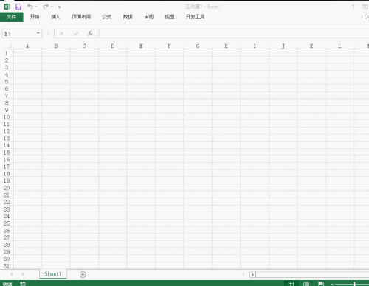Select row 31 header
Viewport: 369px width, 286px height.
7,266
